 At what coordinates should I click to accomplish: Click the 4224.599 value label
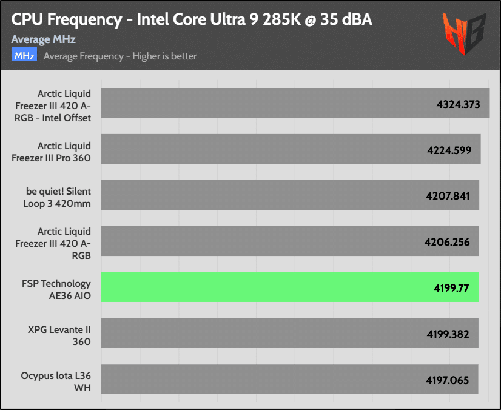pyautogui.click(x=449, y=150)
